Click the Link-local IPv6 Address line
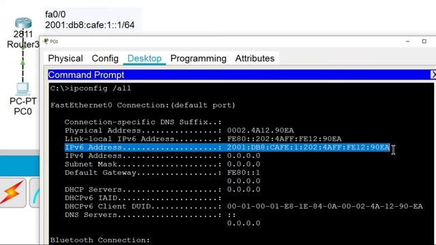Screen dimensions: 436x245 point(203,139)
